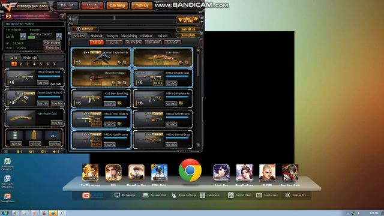Viewport: 384px width, 216px height.
Task: Select the Nhân vật tab beside Vũ khí
Action: click(x=97, y=36)
